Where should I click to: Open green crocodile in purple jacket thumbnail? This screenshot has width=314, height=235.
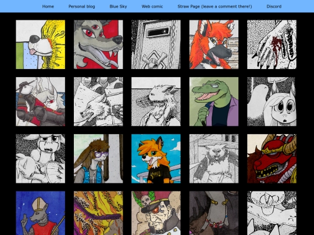[214, 102]
